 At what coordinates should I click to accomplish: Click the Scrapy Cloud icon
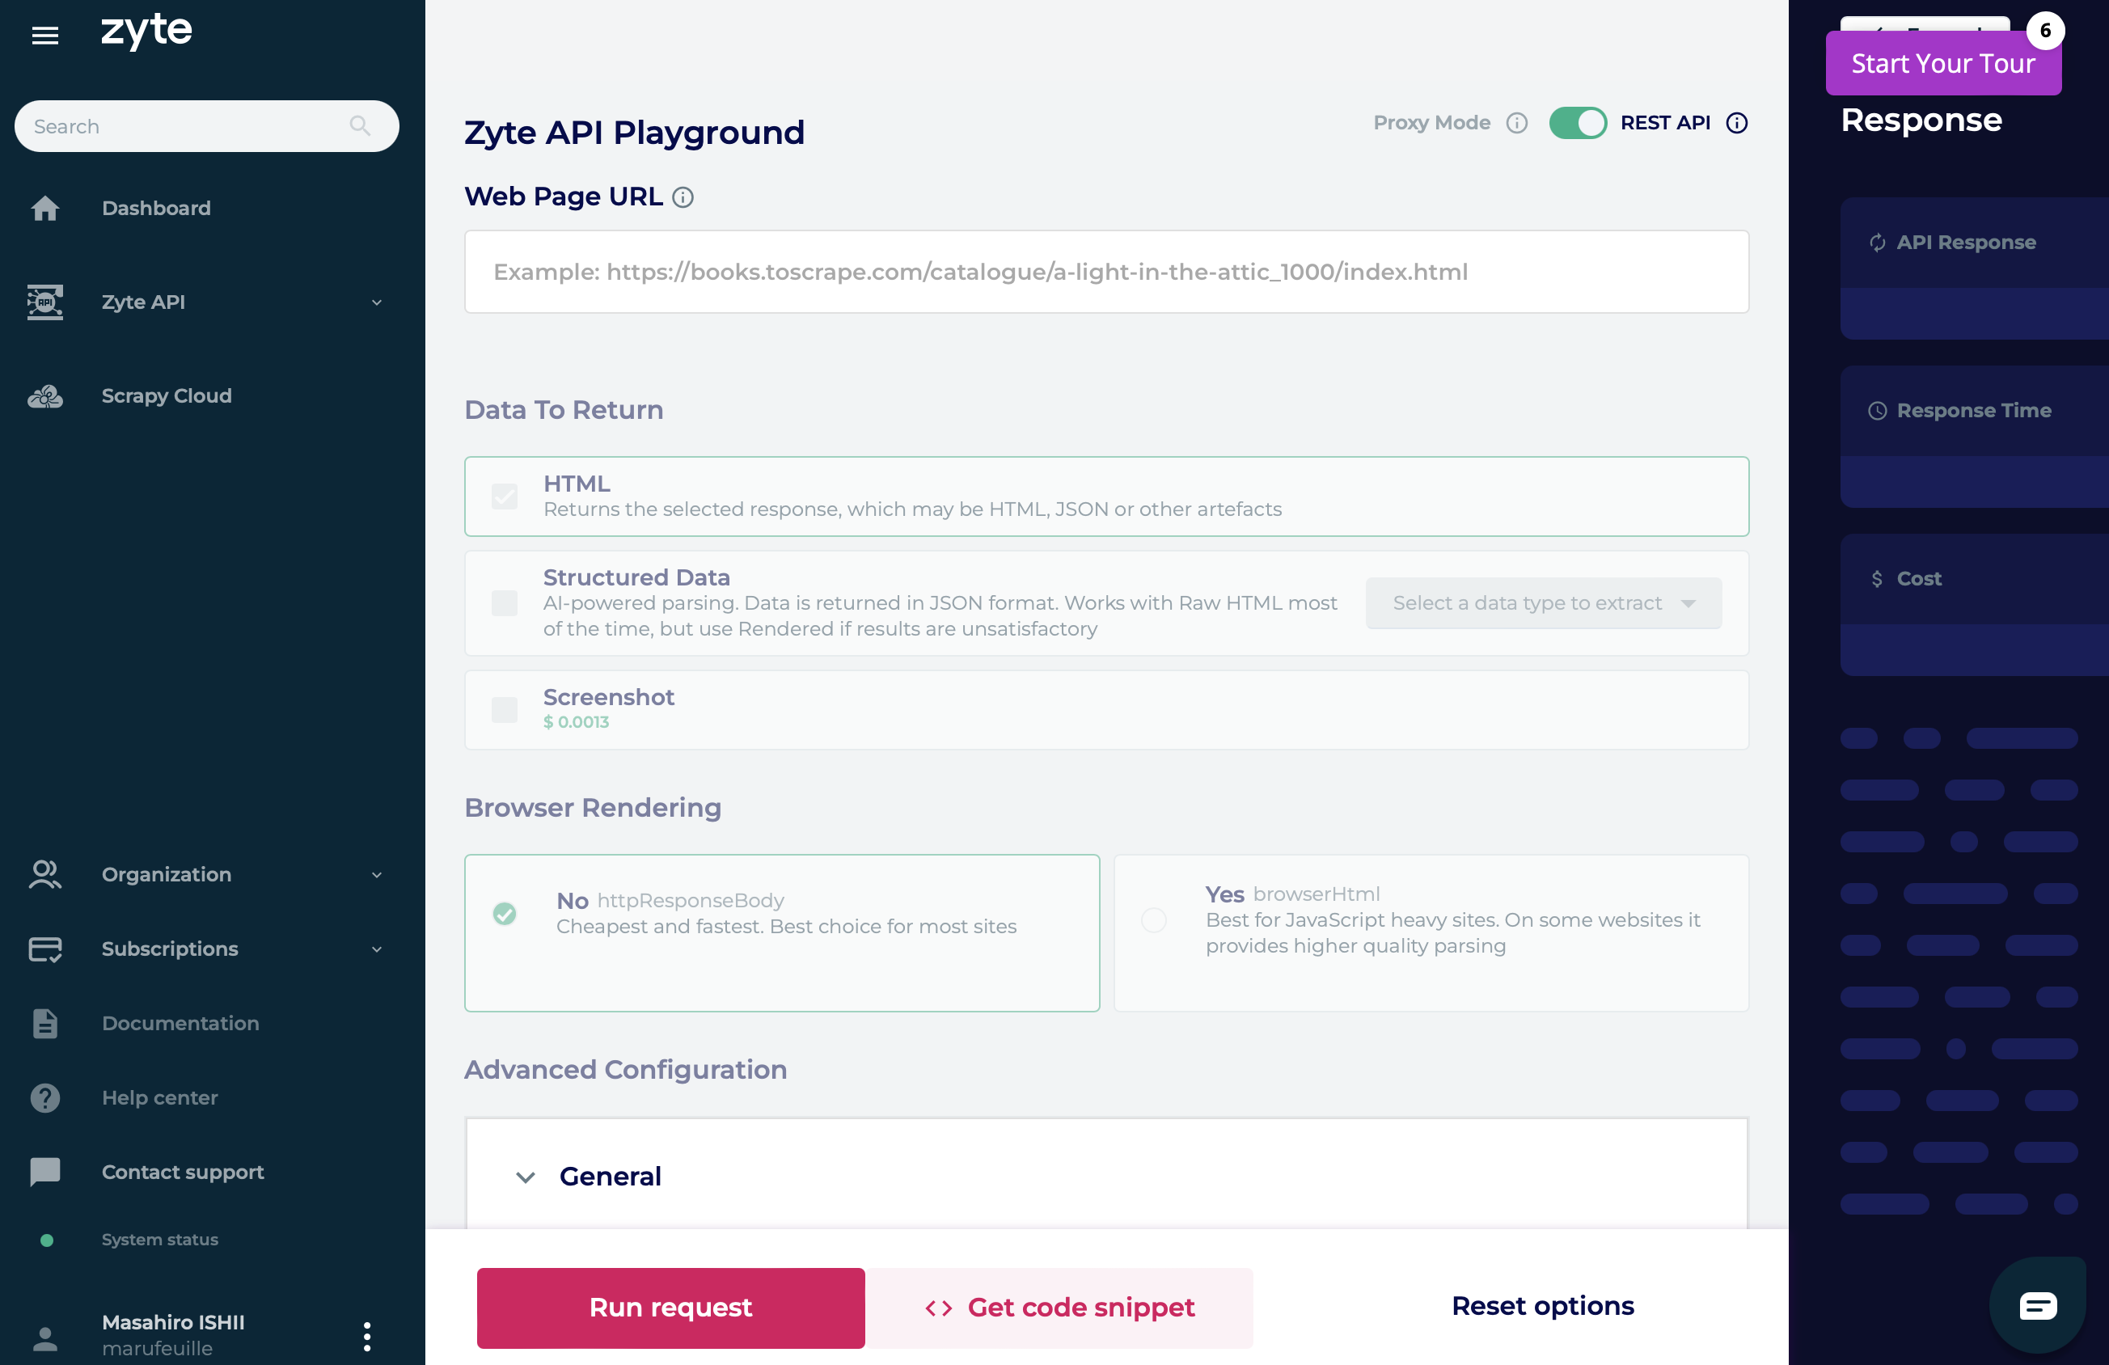45,396
